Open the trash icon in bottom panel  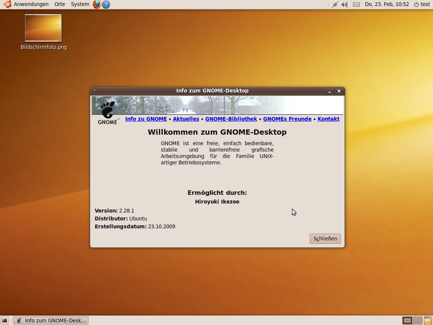tap(428, 320)
